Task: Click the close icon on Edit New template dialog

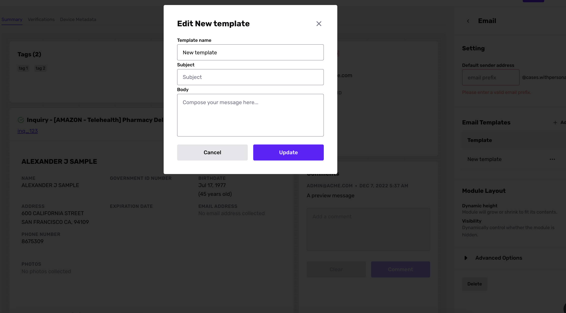Action: coord(319,24)
